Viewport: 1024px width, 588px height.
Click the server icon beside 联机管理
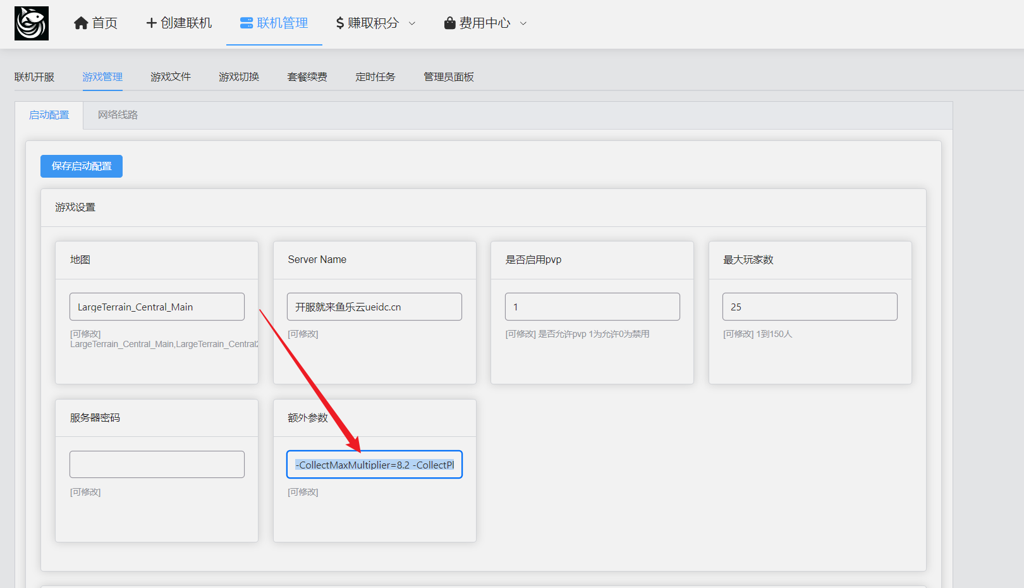(247, 23)
